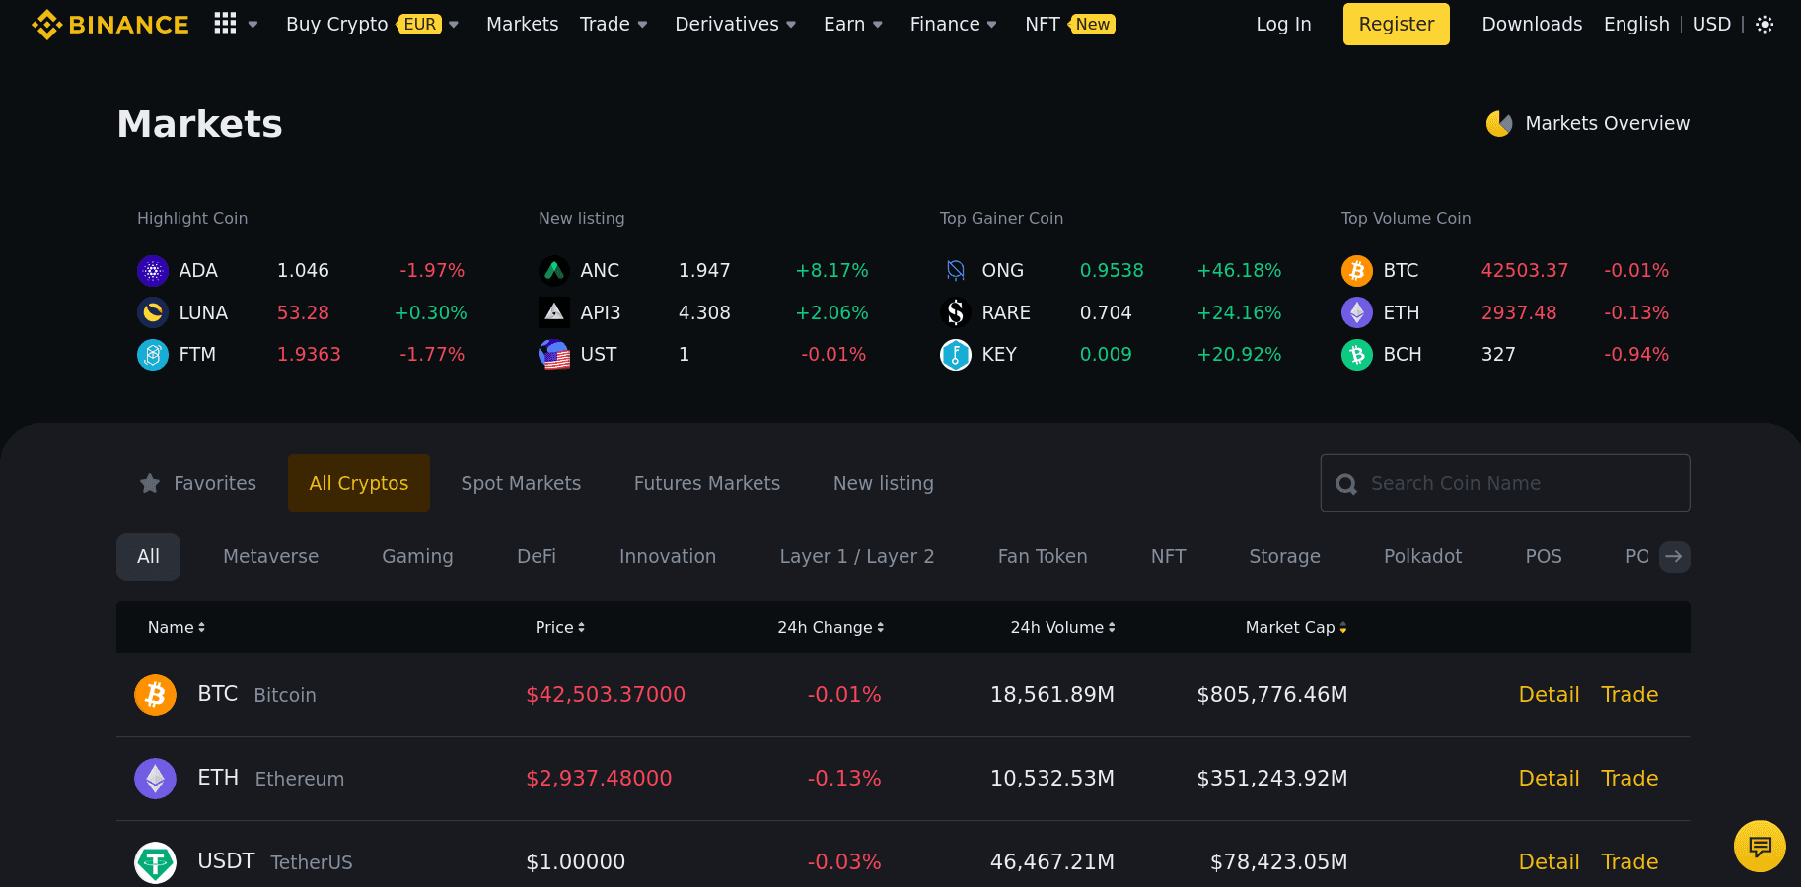Expand the Derivatives dropdown
Viewport: 1805px width, 888px height.
tap(791, 25)
